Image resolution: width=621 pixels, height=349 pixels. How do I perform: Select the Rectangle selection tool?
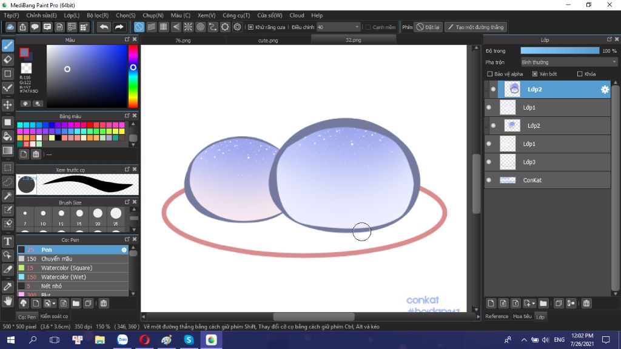(7, 168)
